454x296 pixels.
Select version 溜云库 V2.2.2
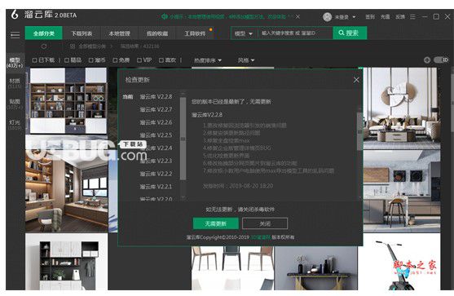156,174
